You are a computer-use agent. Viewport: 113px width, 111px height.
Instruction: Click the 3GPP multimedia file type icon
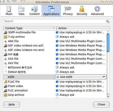[6, 32]
